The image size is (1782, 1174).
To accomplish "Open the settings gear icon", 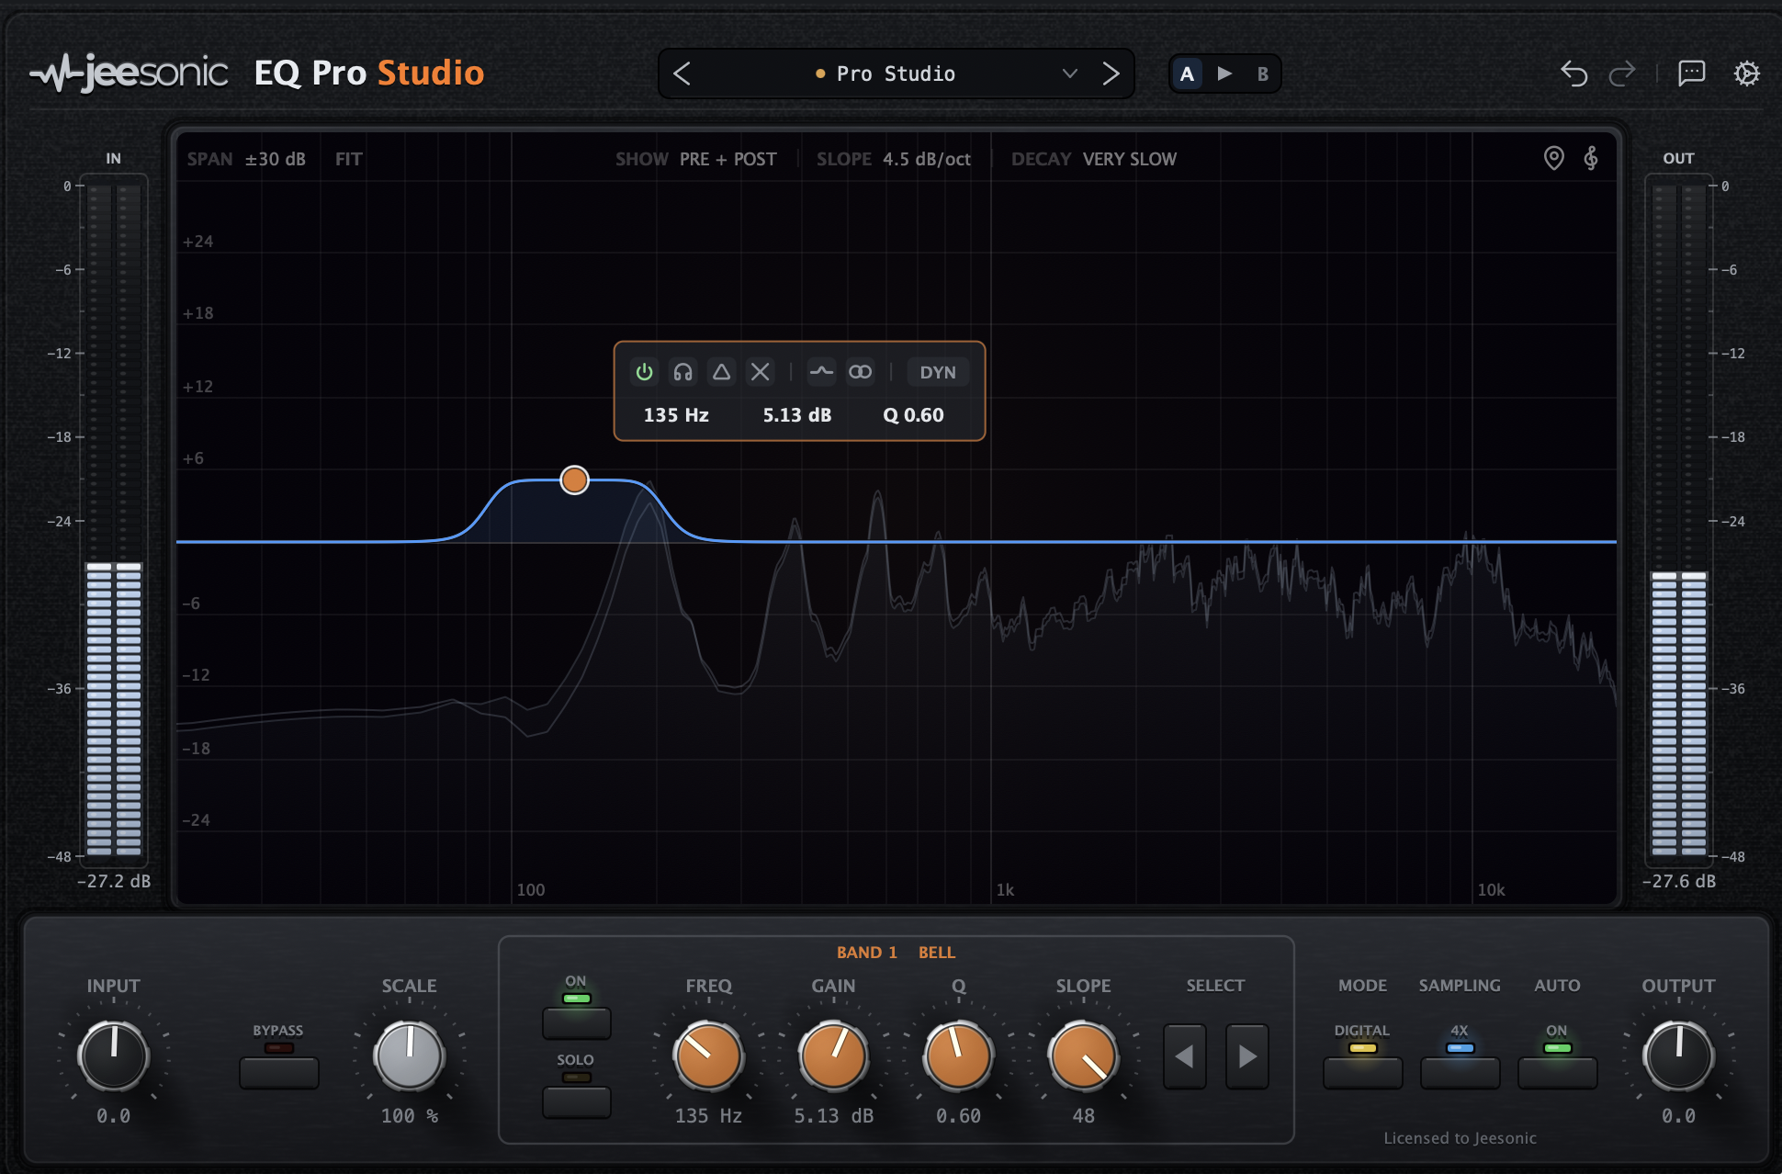I will 1746,73.
